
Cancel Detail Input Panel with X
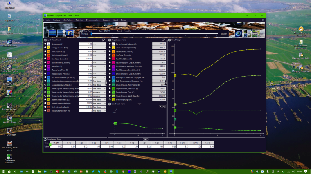point(160,107)
